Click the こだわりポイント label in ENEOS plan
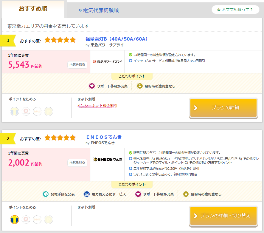Viewport: 264px width, 233px height. pos(132,185)
